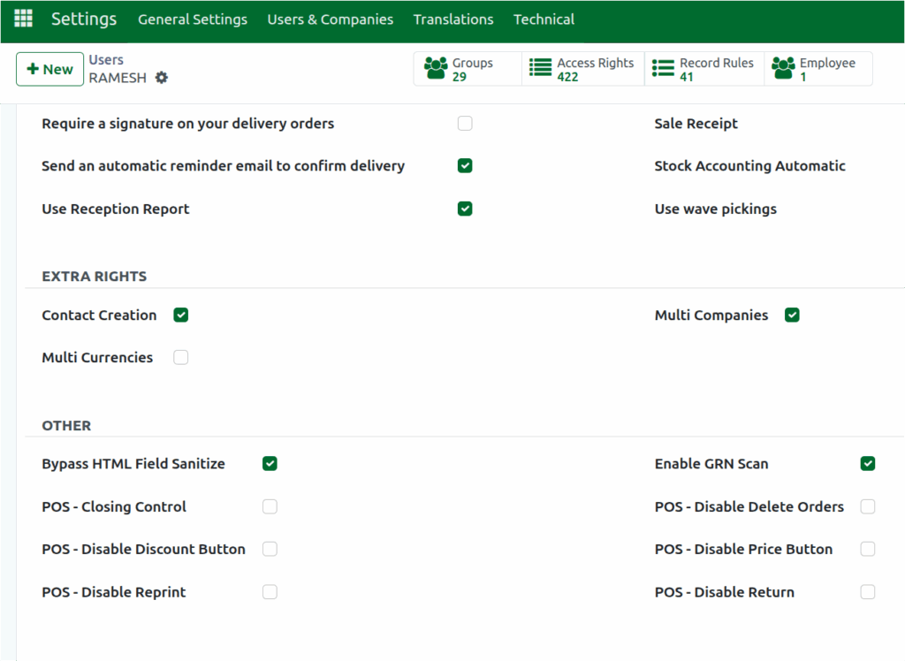Open the Users & Companies menu
Screen dimensions: 905x661
[330, 19]
